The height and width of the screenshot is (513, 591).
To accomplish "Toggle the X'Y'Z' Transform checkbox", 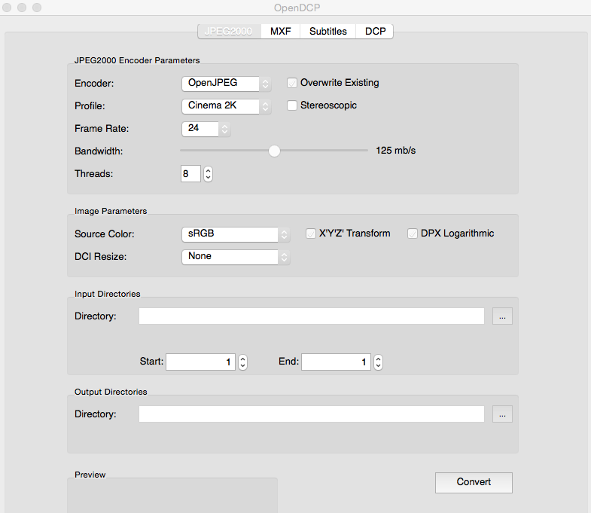I will [311, 234].
